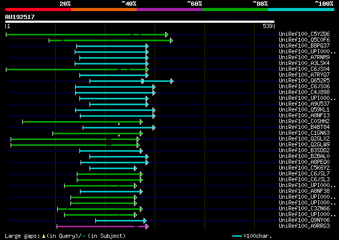This screenshot has height=240, width=339.
Task: Click the purple ~60% identity legend segment
Action: tap(169, 10)
